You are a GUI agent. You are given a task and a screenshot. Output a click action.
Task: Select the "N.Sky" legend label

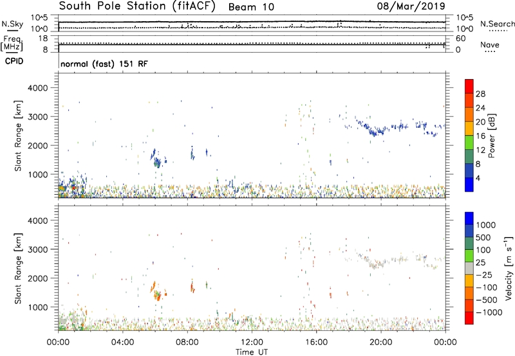[x=12, y=24]
